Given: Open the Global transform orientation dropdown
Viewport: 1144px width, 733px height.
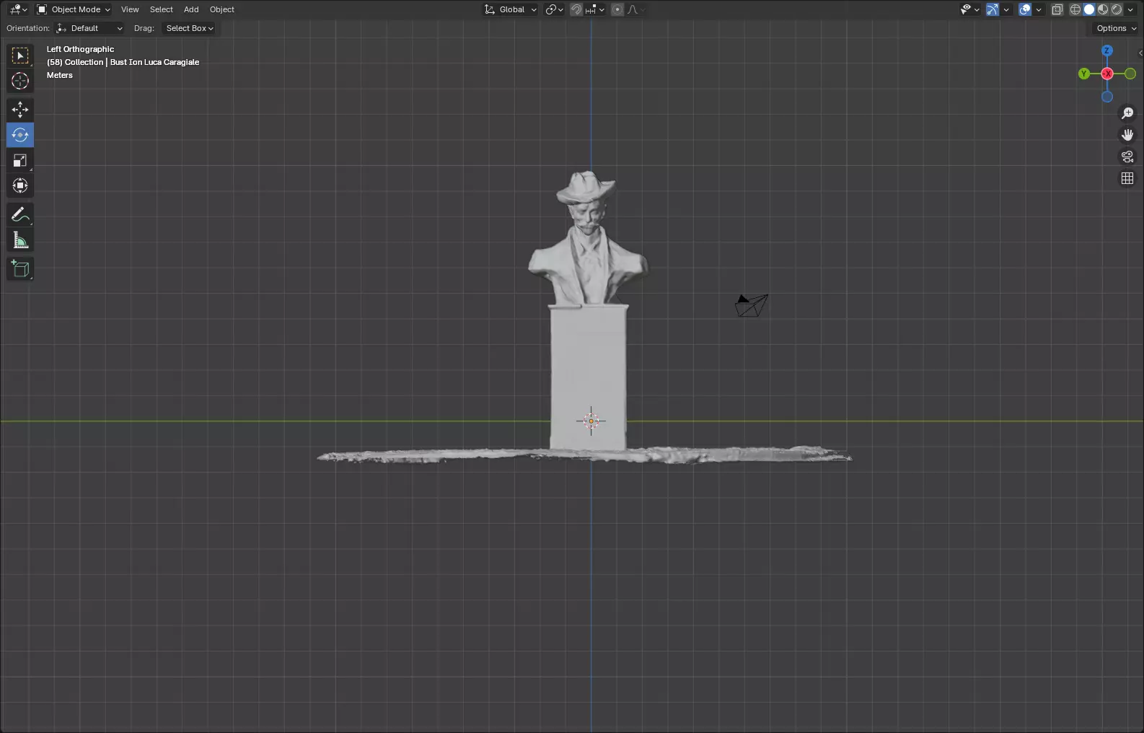Looking at the screenshot, I should (511, 9).
